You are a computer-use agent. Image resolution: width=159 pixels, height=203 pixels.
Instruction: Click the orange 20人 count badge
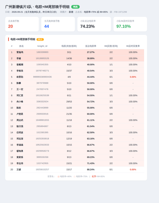40,39
